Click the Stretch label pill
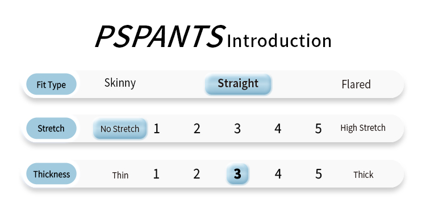This screenshot has width=426, height=217. coord(51,128)
